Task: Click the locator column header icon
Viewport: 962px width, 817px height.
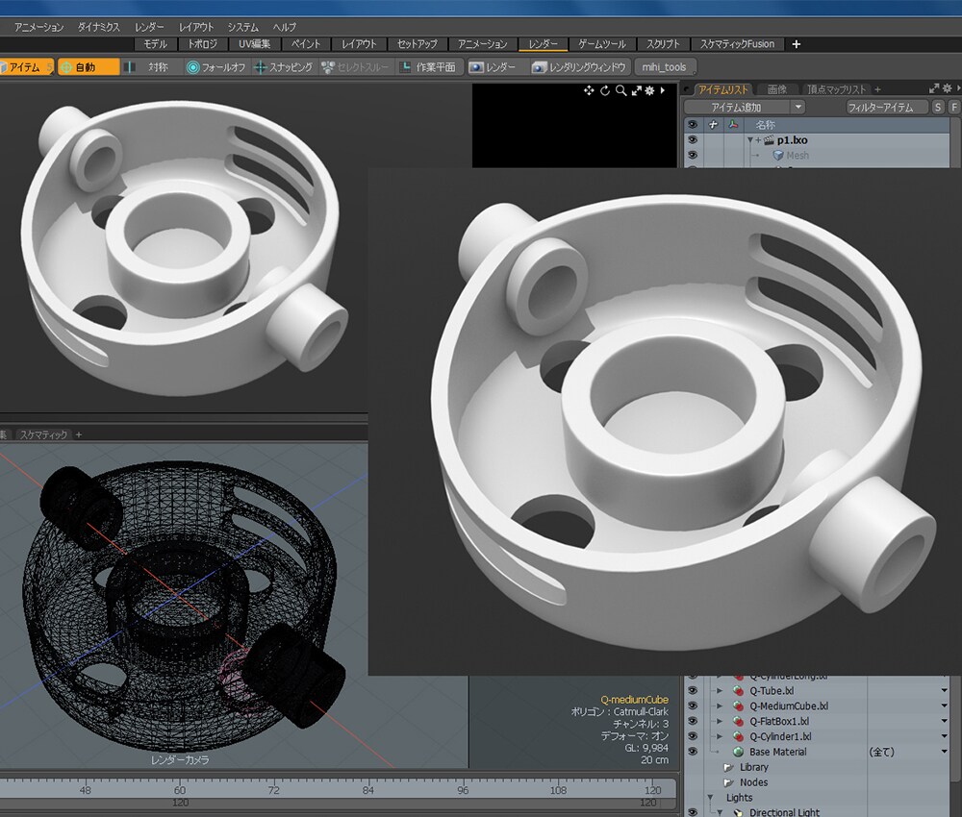Action: [x=713, y=124]
